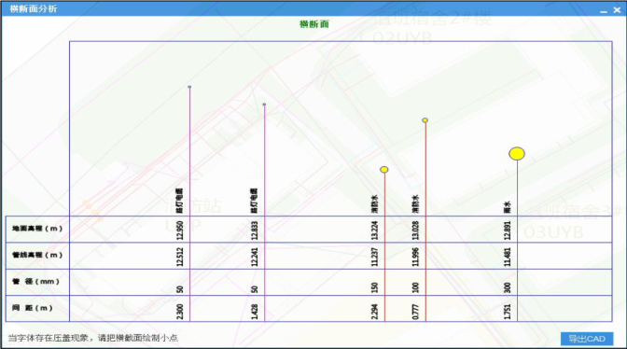Viewport: 627px width, 349px height.
Task: Click the green 横断面 chart title
Action: click(x=313, y=24)
